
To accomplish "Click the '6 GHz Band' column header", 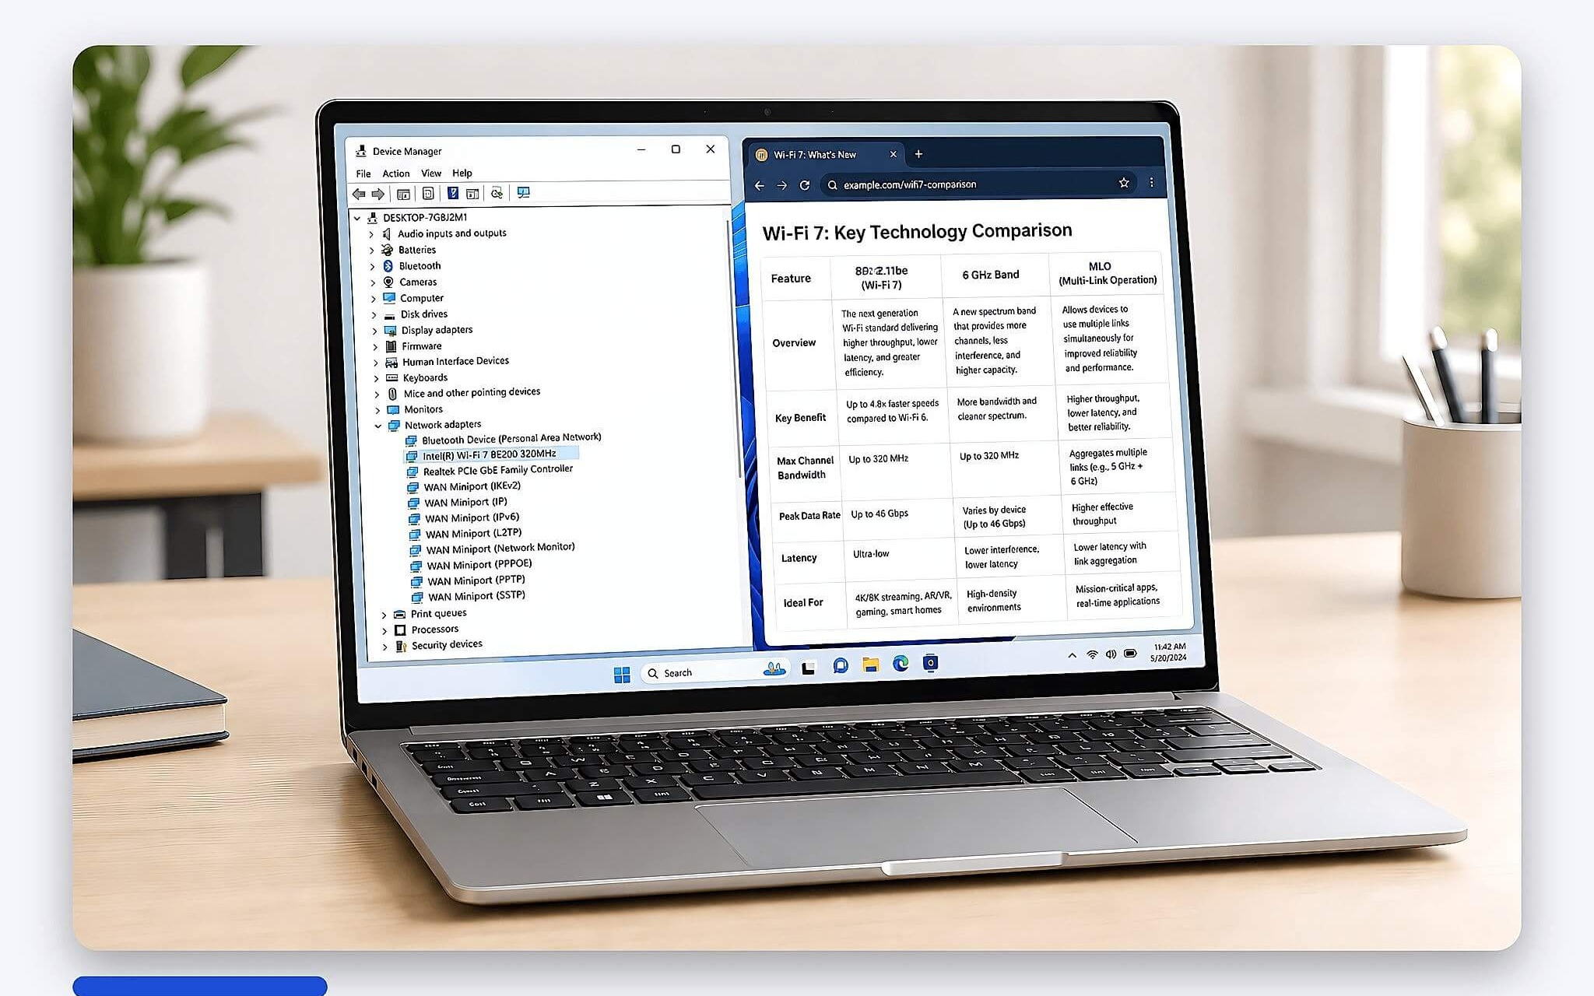I will [991, 275].
